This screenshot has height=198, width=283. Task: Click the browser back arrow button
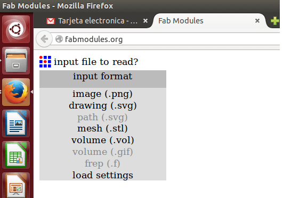coord(44,39)
